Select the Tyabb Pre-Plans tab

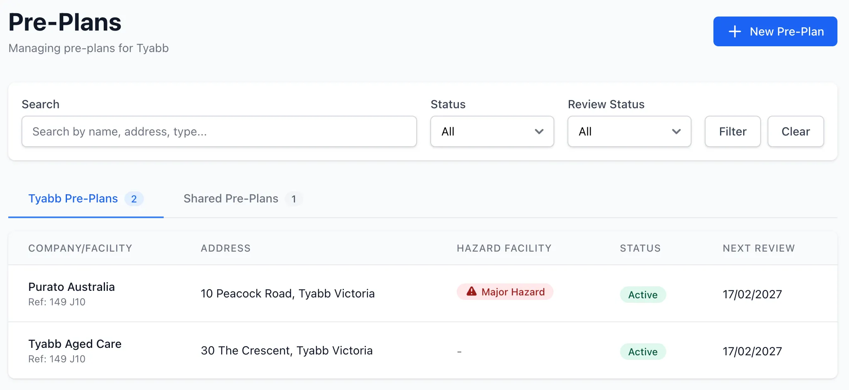coord(86,199)
